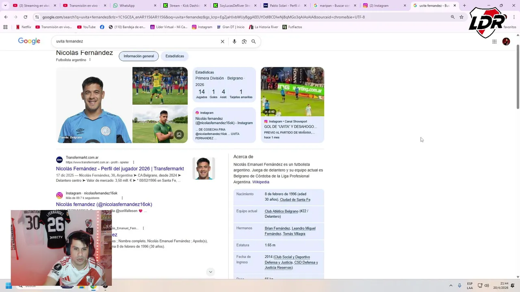Open the volume control in system tray

click(x=487, y=286)
